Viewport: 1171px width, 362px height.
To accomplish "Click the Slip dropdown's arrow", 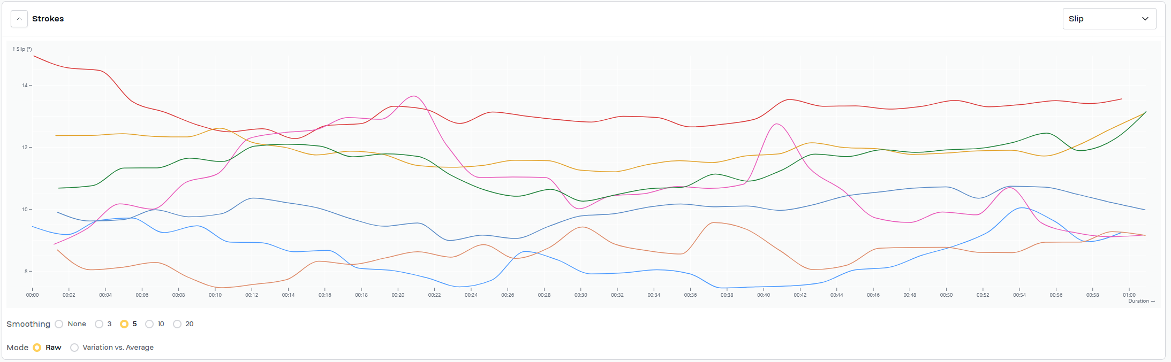I will [1145, 19].
